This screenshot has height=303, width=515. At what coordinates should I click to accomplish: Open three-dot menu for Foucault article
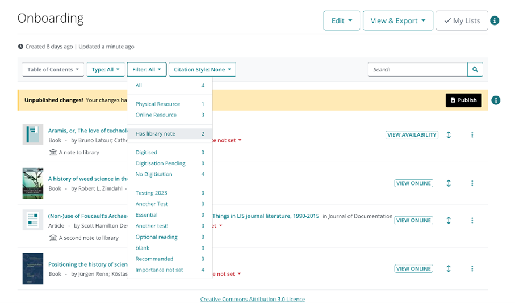(472, 221)
